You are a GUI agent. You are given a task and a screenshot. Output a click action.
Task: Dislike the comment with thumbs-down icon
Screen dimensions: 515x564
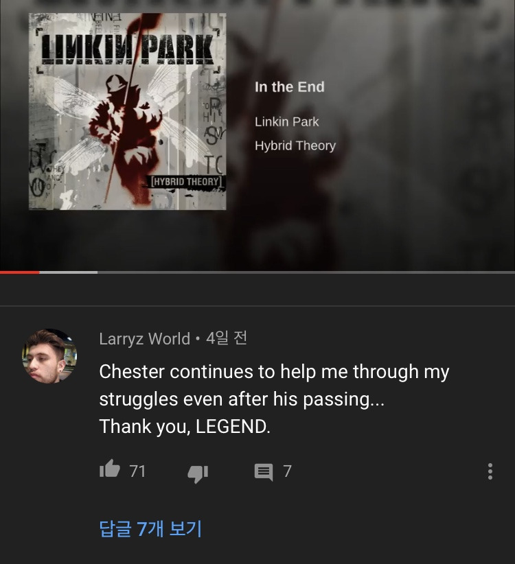(x=198, y=473)
